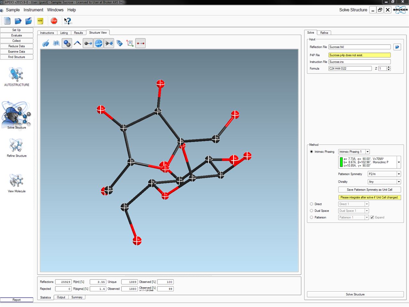The width and height of the screenshot is (409, 307).
Task: Expand the Examine Data section button
Action: (17, 51)
